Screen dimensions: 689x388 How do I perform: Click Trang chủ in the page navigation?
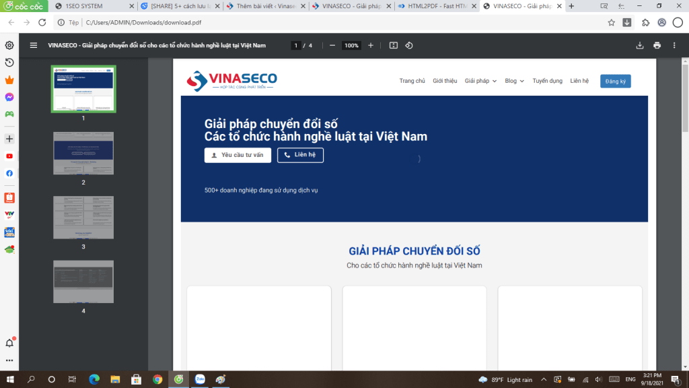coord(412,81)
